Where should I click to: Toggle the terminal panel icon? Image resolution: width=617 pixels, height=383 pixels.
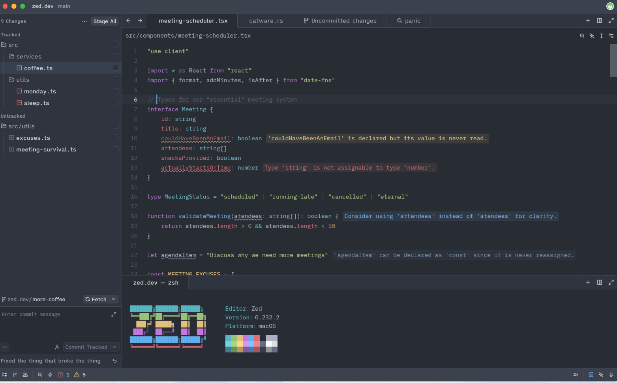(591, 375)
